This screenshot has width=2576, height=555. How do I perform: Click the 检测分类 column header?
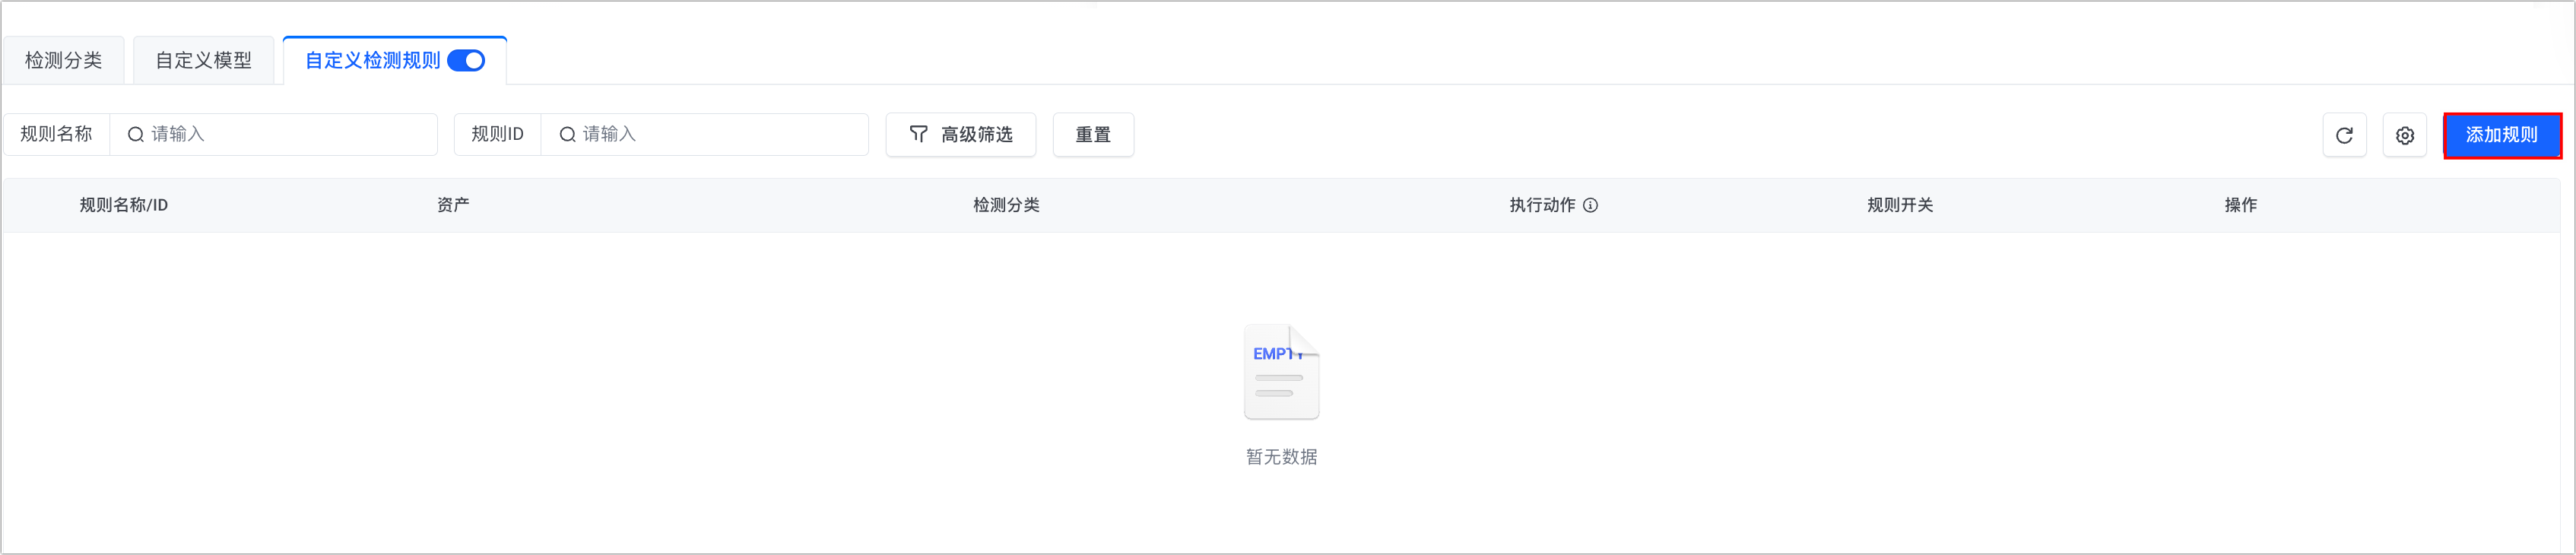coord(1006,205)
